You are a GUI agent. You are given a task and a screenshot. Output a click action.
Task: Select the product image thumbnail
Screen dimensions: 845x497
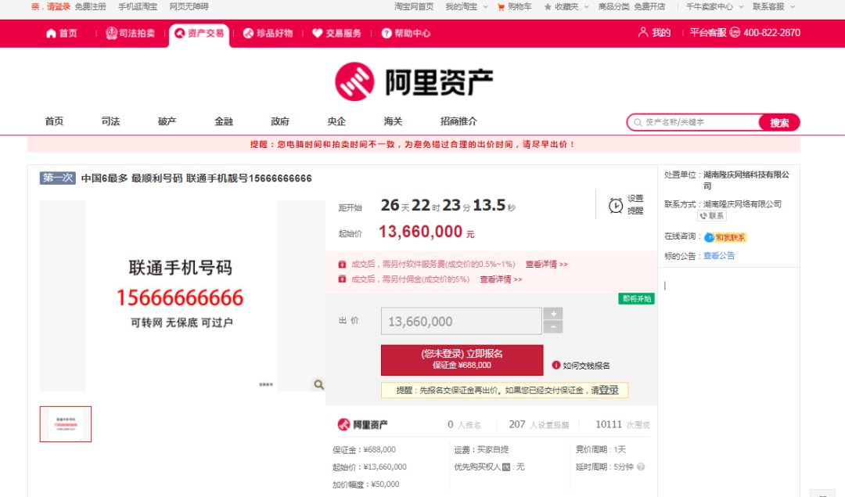[66, 424]
